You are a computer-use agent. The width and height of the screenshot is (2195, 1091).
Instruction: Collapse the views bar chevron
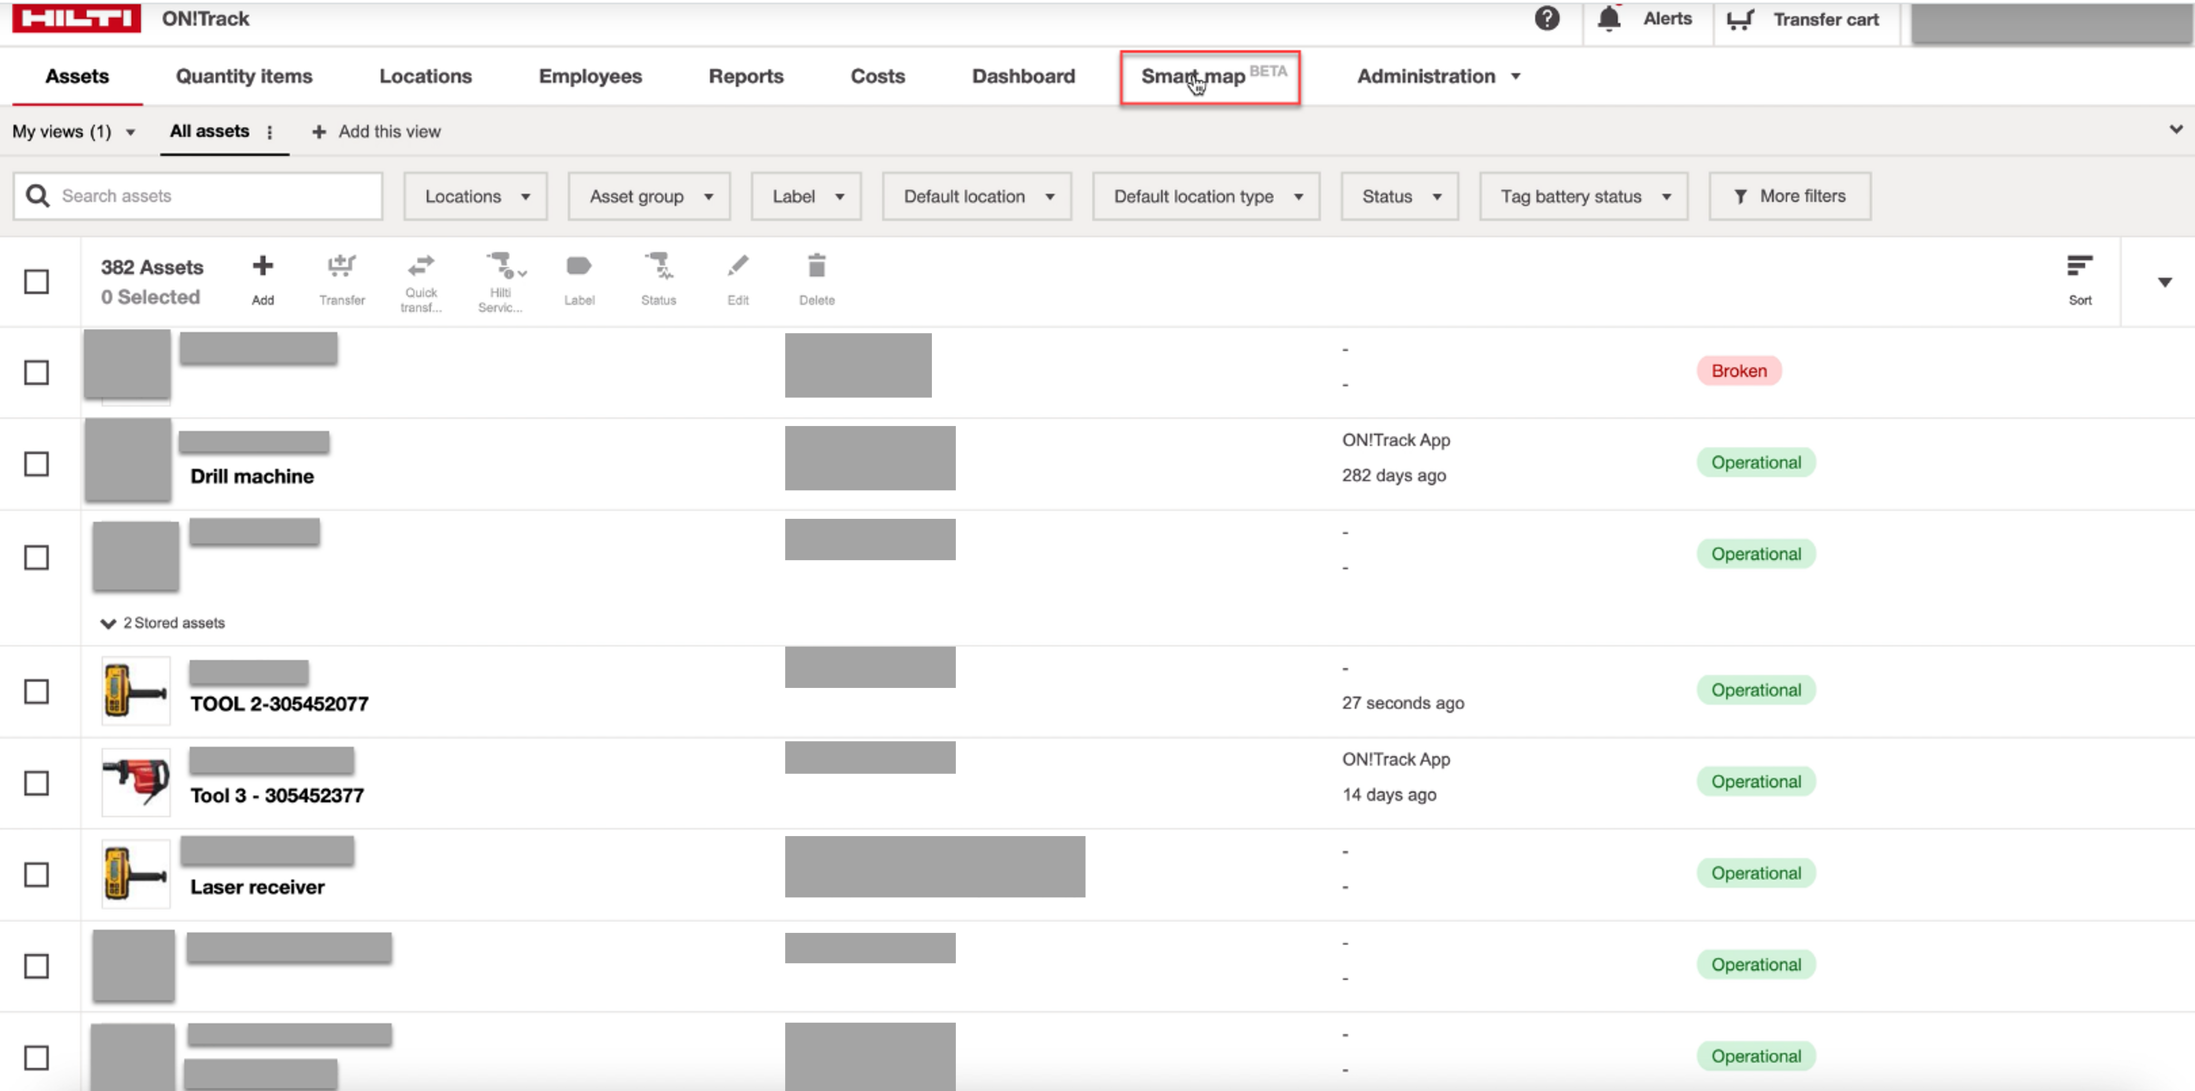point(2176,130)
